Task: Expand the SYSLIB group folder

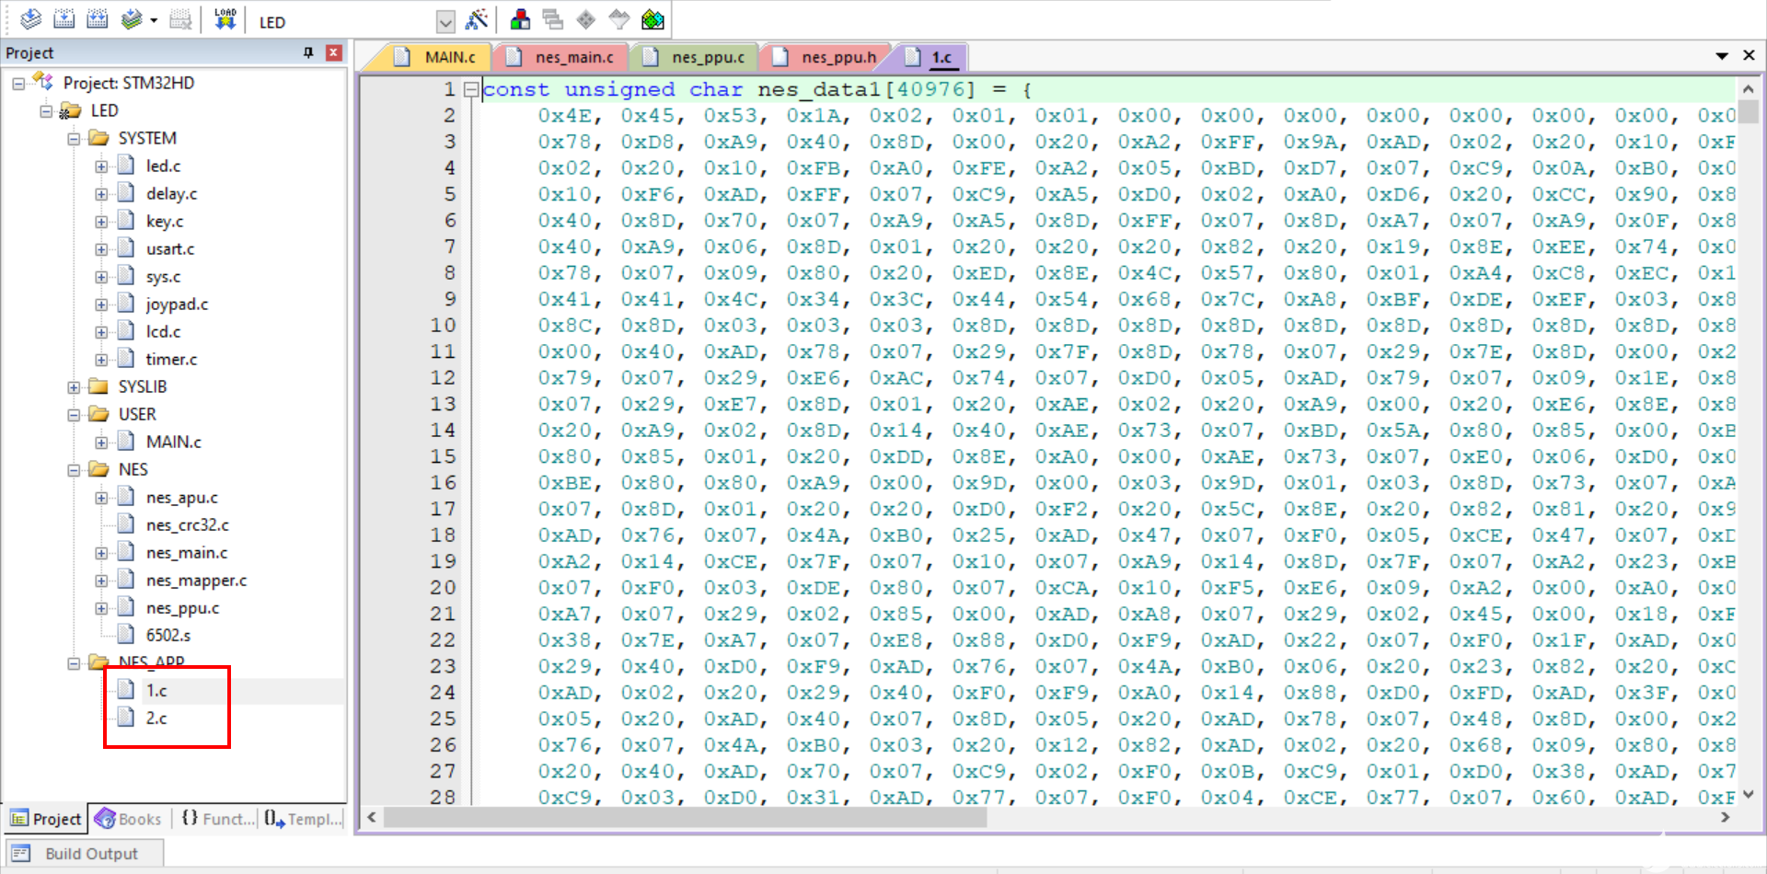Action: [74, 387]
